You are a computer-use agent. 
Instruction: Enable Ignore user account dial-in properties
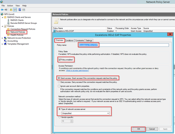coord(59,86)
